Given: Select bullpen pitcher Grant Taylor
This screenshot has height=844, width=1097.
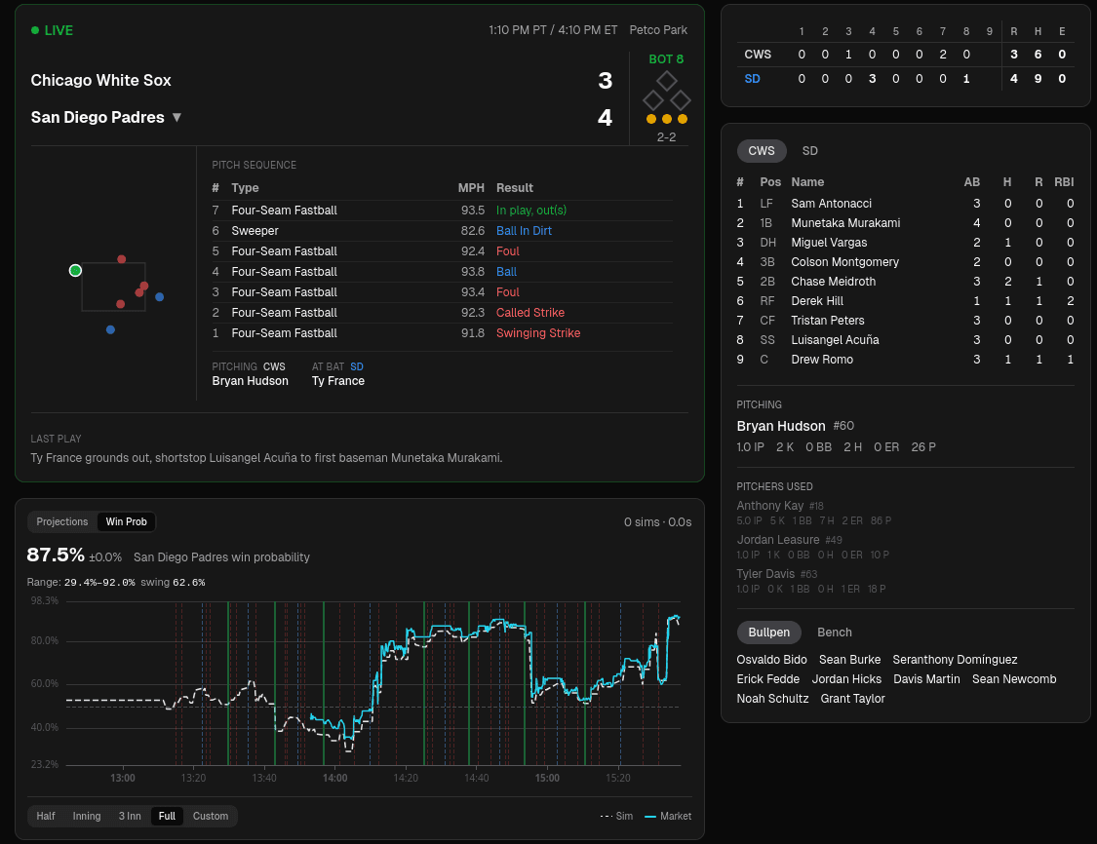Looking at the screenshot, I should point(853,699).
